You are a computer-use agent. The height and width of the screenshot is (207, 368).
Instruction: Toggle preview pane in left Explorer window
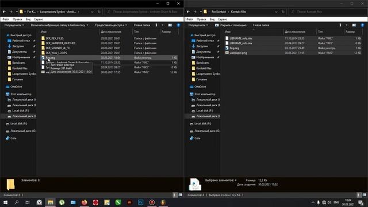click(x=170, y=25)
